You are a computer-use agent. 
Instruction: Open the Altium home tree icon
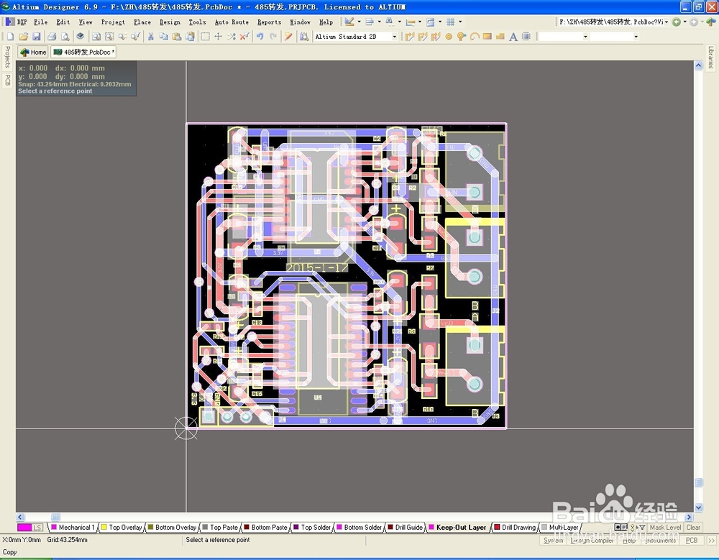click(710, 22)
